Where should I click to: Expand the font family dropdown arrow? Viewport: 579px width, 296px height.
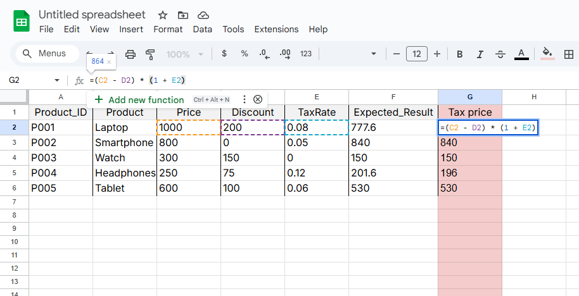click(x=374, y=54)
